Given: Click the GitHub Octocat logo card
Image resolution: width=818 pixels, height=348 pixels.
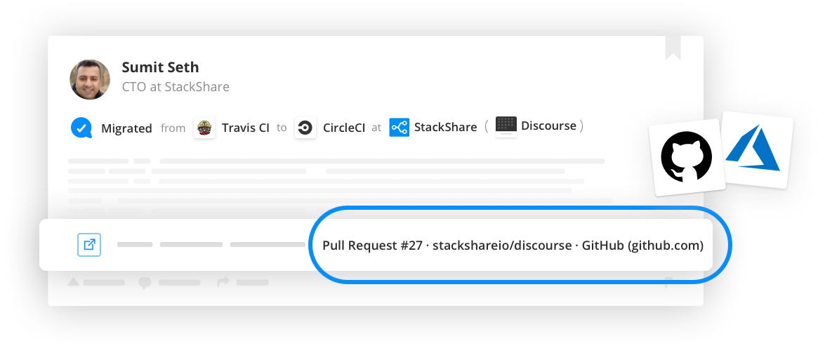Looking at the screenshot, I should (686, 157).
